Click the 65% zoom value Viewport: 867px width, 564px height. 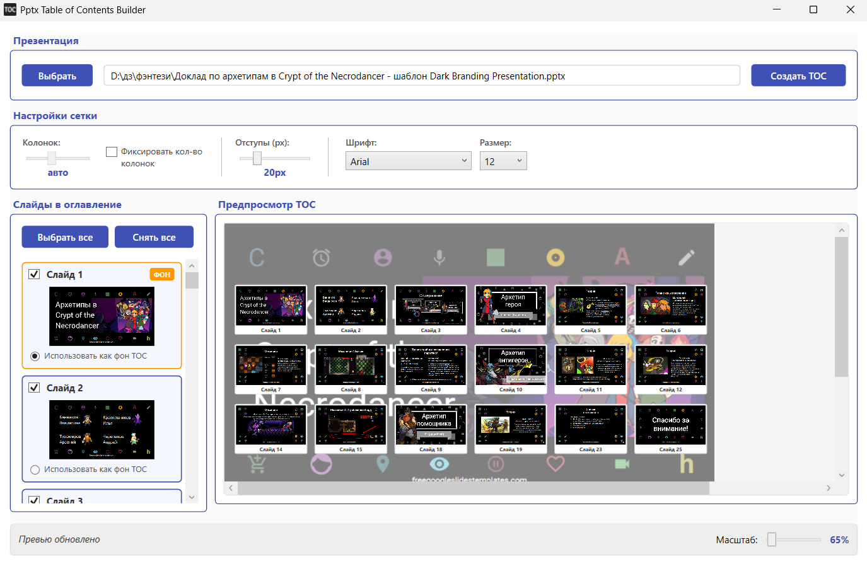pyautogui.click(x=839, y=539)
